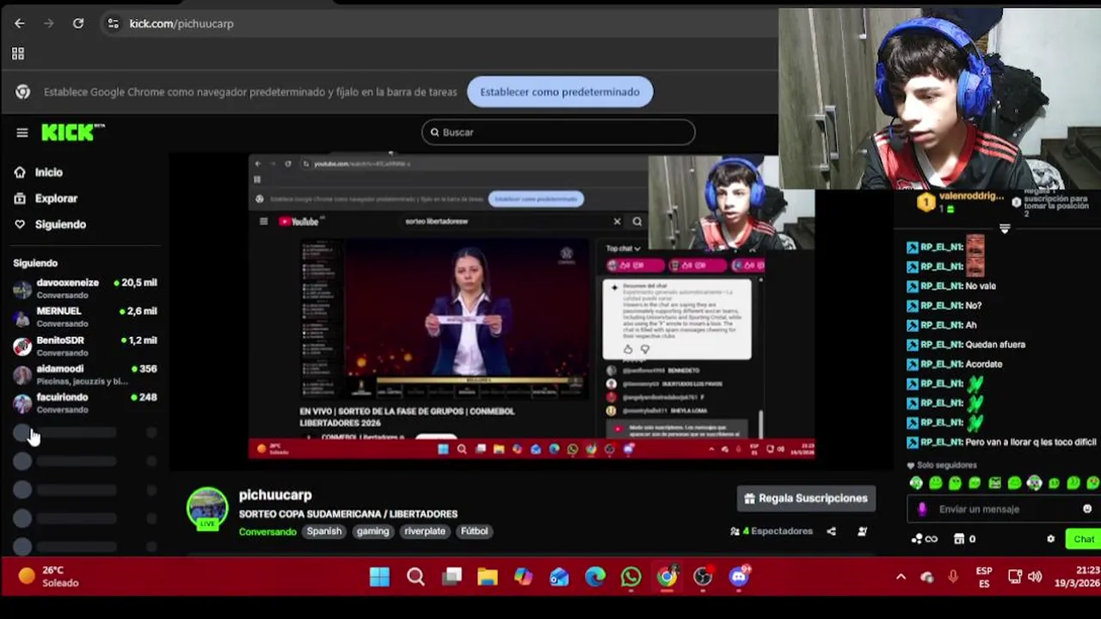Viewport: 1101px width, 619px height.
Task: Click Regala Suscripciones button
Action: tap(806, 499)
